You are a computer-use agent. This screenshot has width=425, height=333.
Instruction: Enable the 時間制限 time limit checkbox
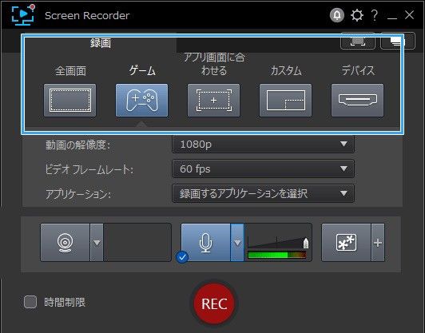click(30, 302)
